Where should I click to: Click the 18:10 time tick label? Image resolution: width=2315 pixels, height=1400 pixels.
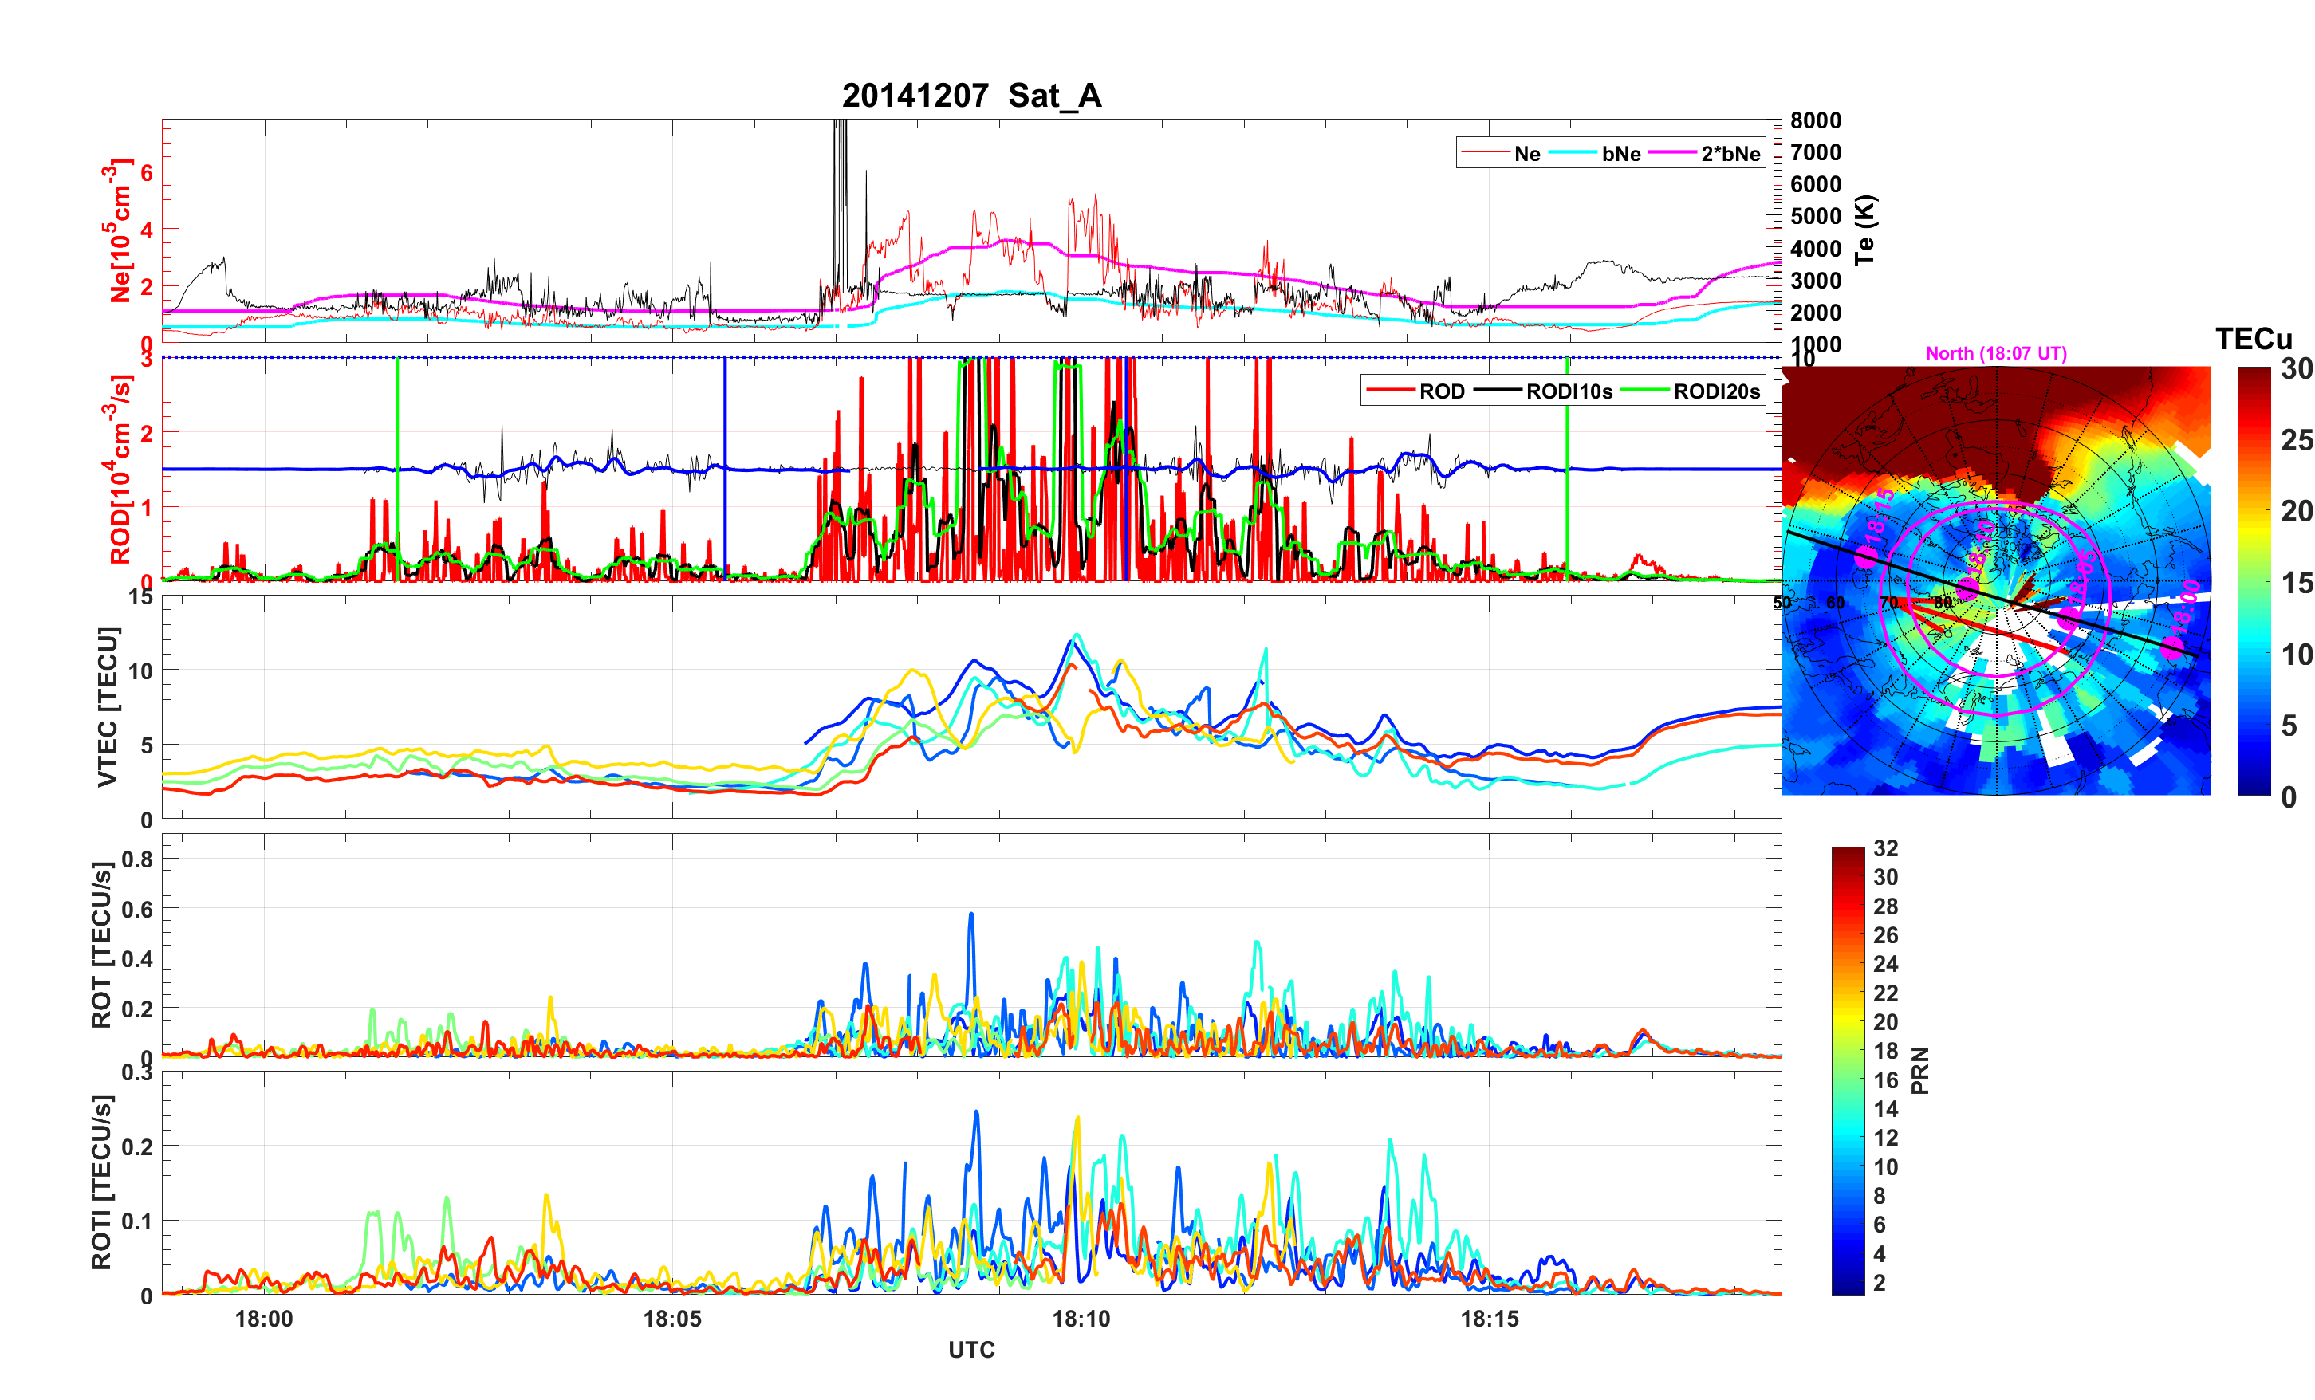(1081, 1318)
